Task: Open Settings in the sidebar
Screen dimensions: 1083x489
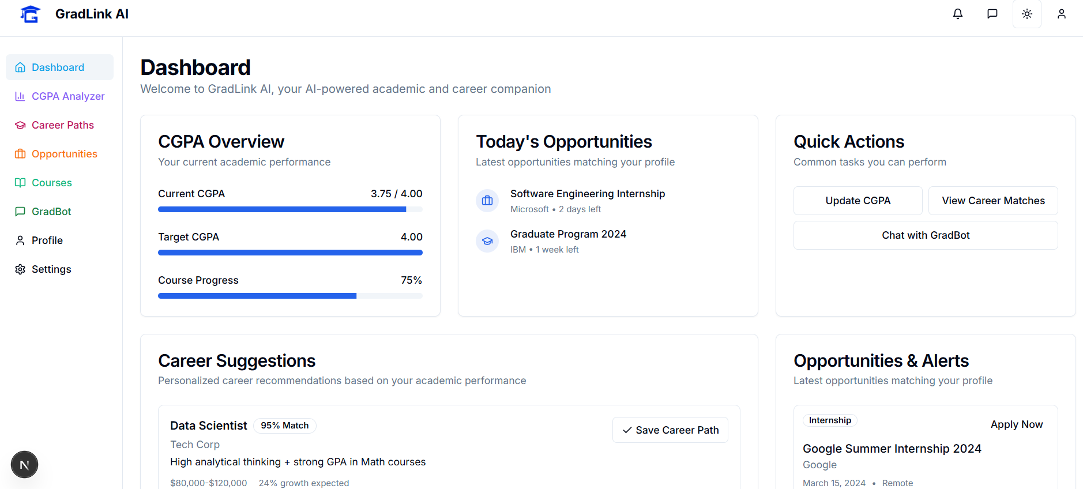Action: pyautogui.click(x=51, y=269)
